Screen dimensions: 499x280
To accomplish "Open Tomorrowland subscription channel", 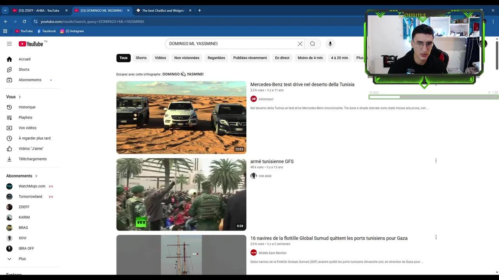I will tap(30, 197).
